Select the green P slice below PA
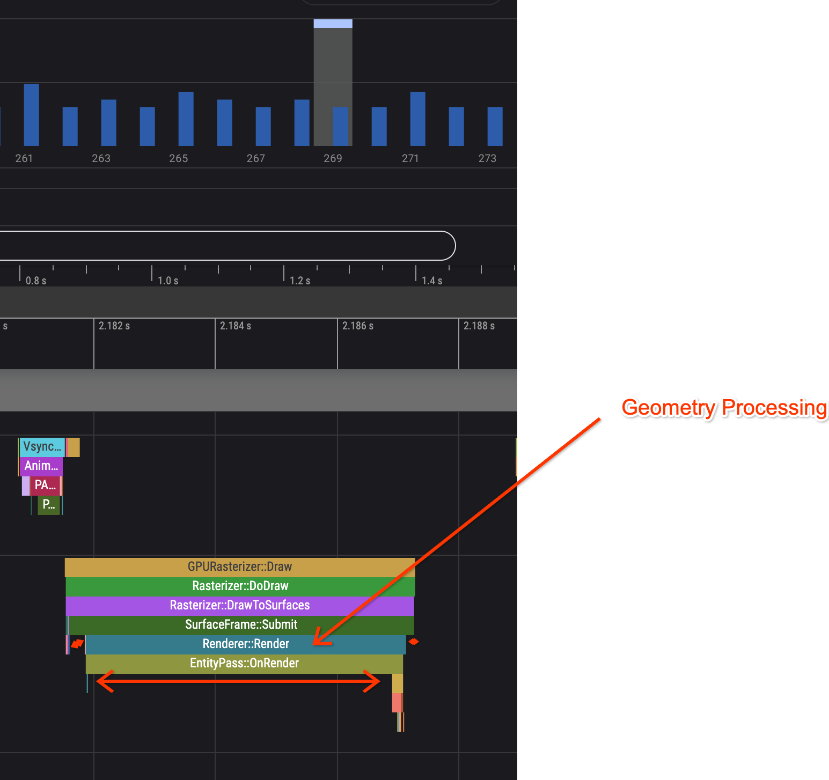The image size is (829, 780). [48, 505]
